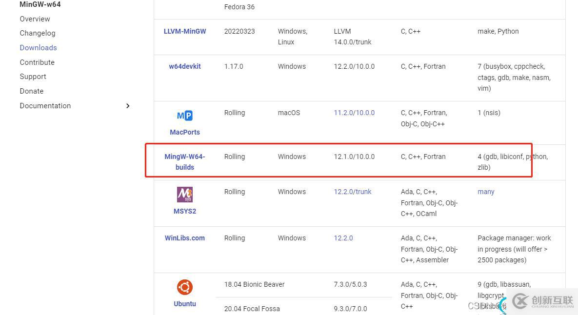Screen dimensions: 578x315
Task: Open the w64devkit link
Action: (185, 66)
